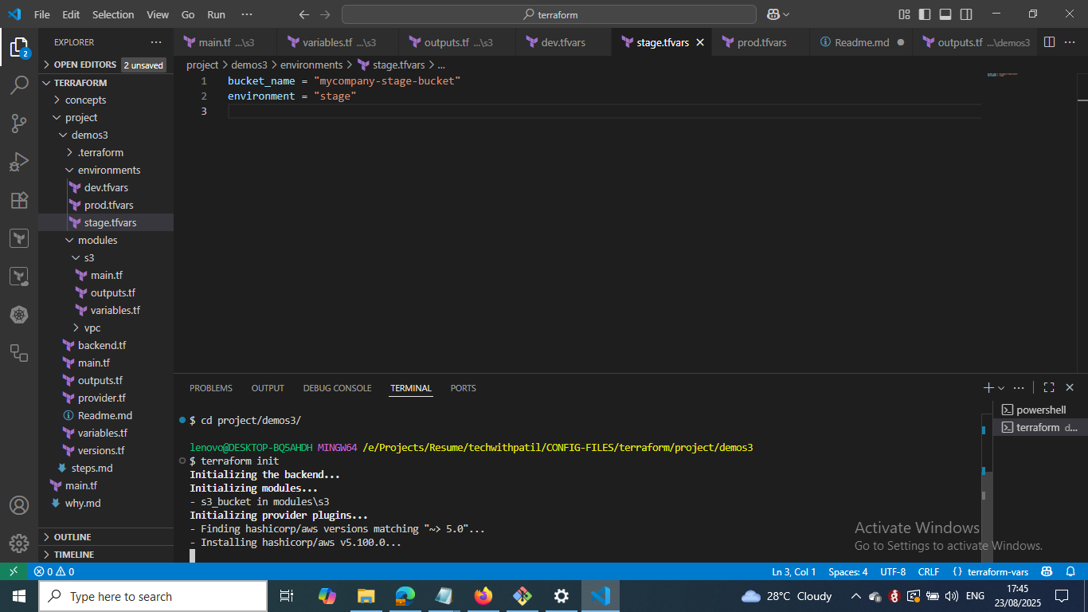The width and height of the screenshot is (1088, 612).
Task: Click the terraform search box in title bar
Action: pyautogui.click(x=549, y=14)
